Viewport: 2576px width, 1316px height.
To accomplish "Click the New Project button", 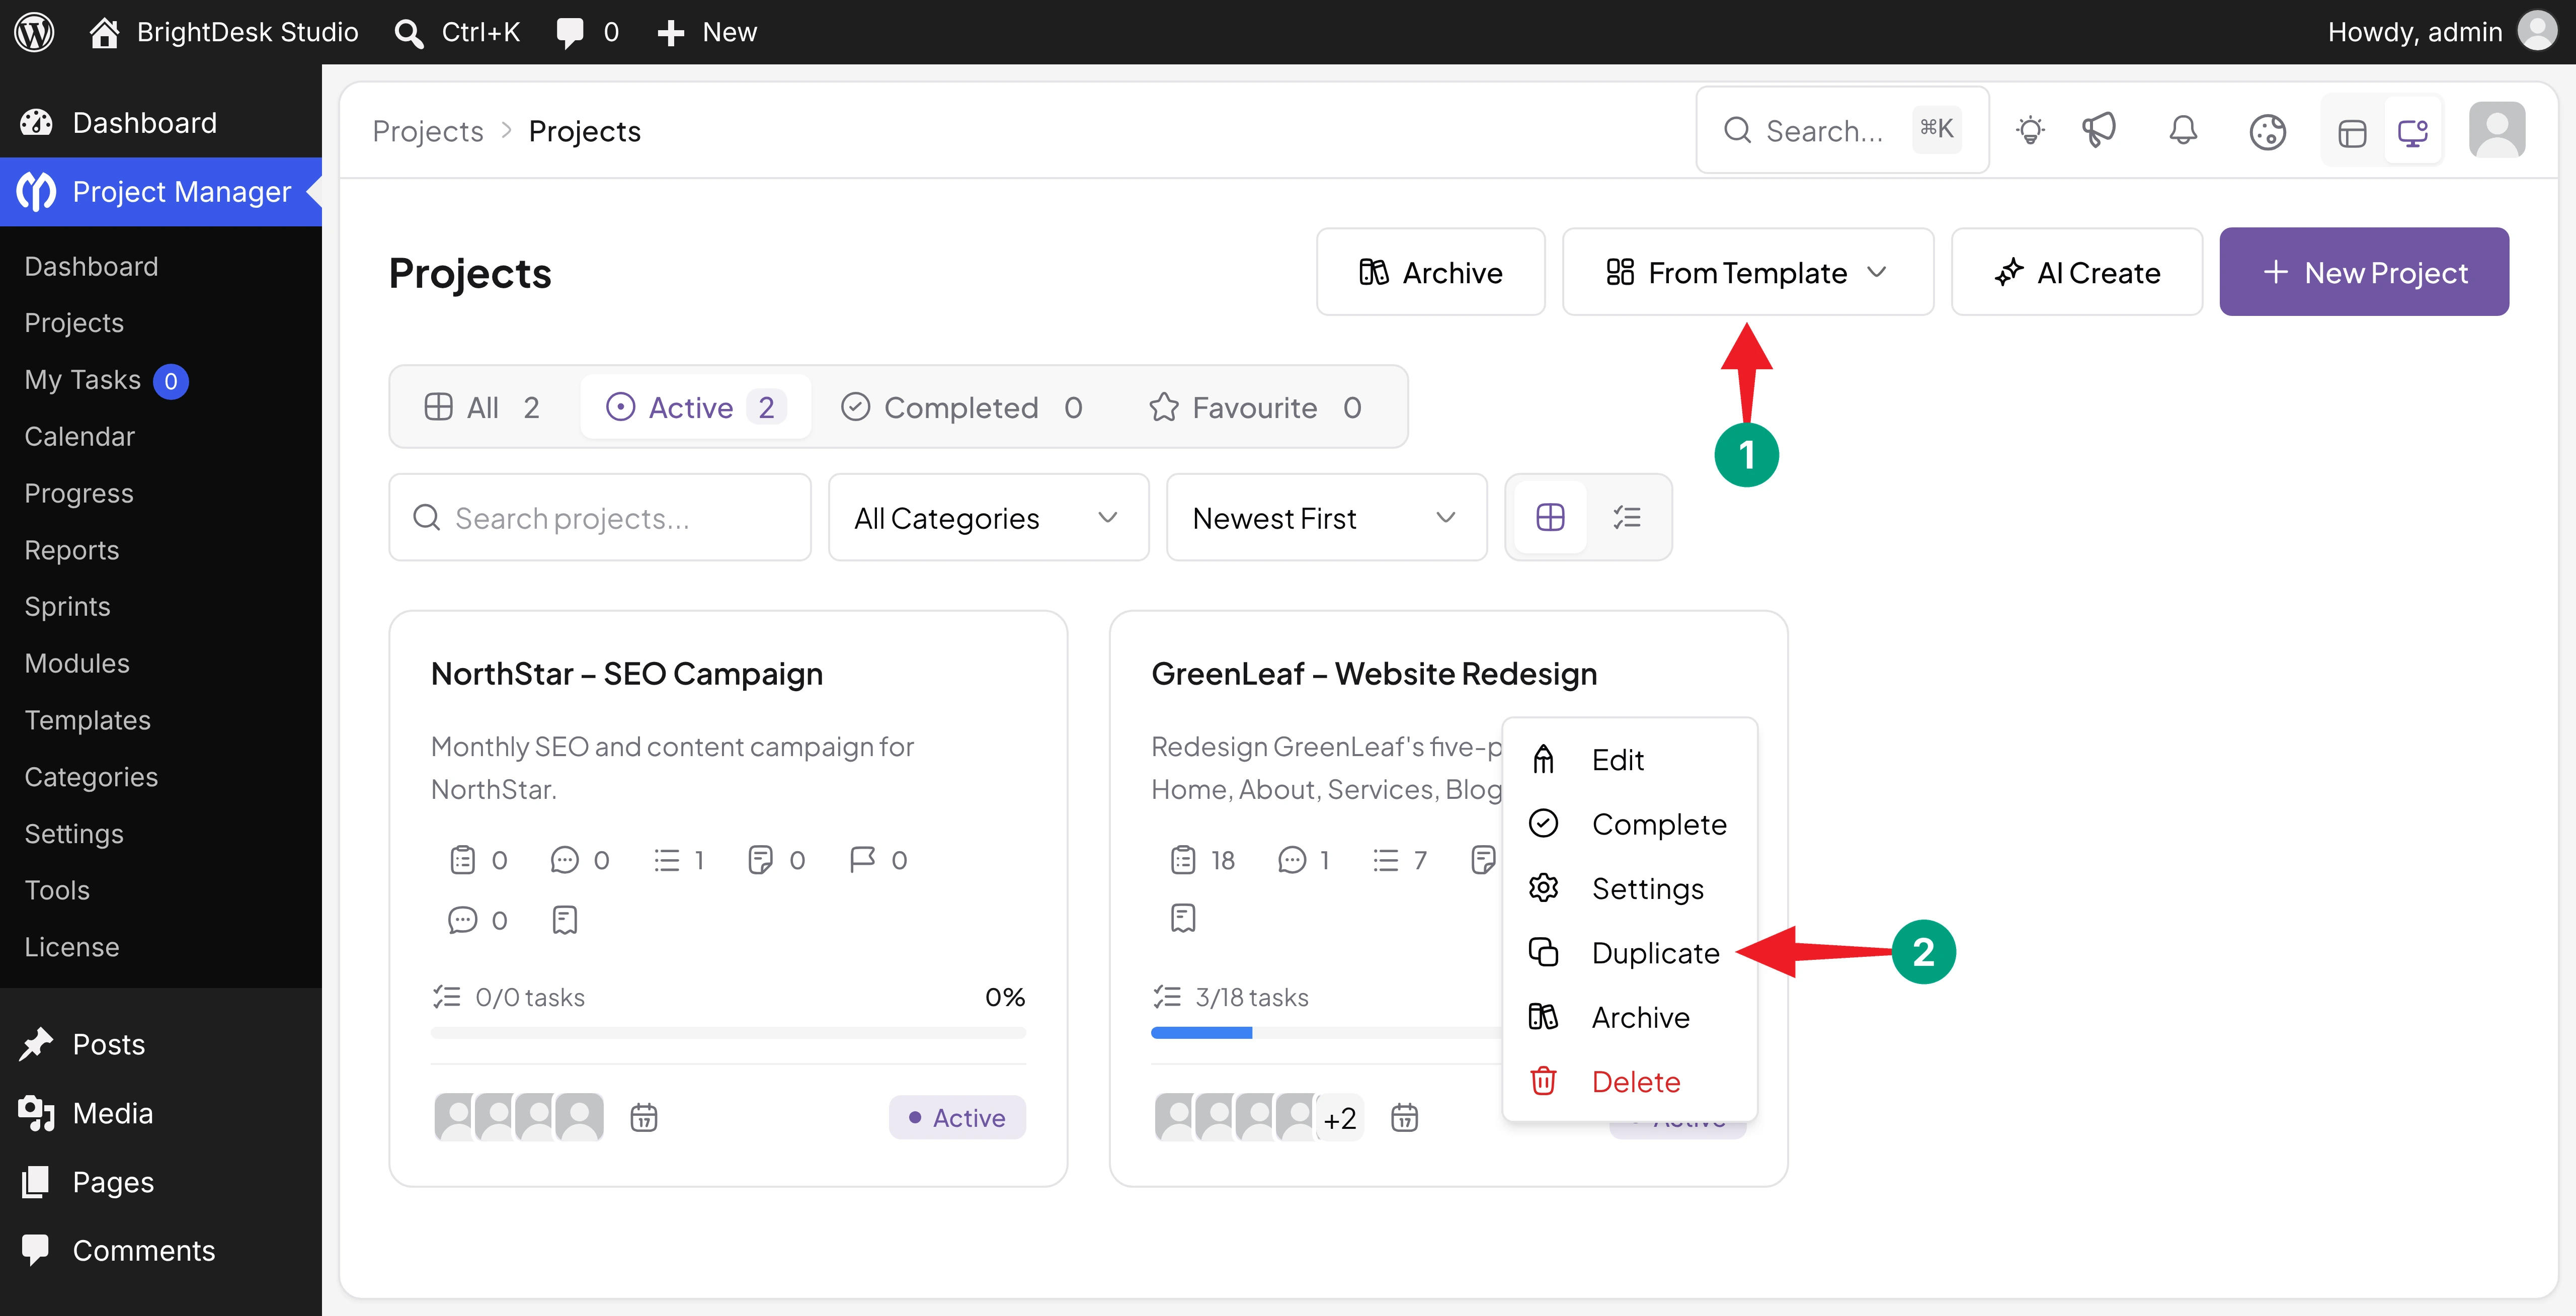I will (2364, 272).
